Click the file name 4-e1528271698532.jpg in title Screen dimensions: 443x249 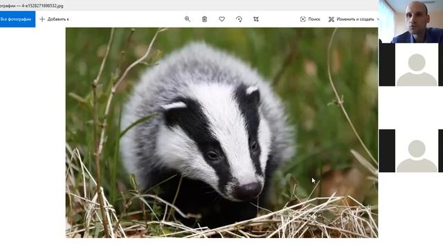pyautogui.click(x=42, y=6)
